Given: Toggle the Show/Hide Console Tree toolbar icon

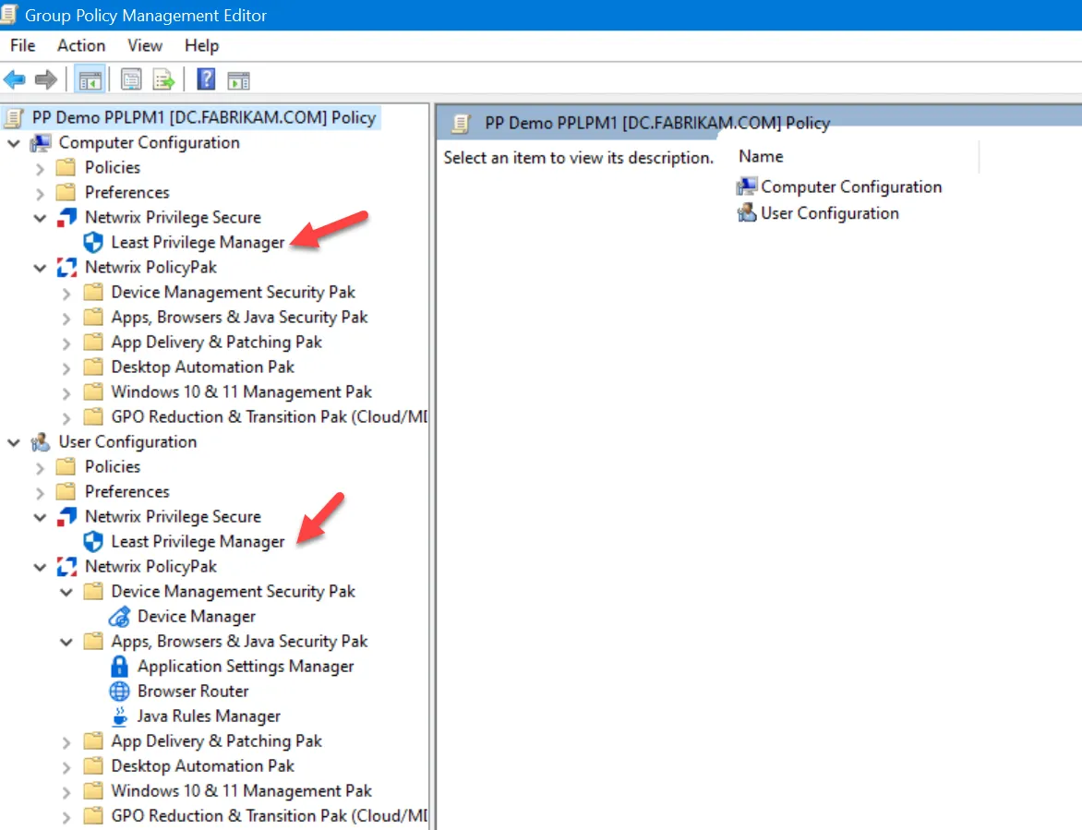Looking at the screenshot, I should pos(90,79).
